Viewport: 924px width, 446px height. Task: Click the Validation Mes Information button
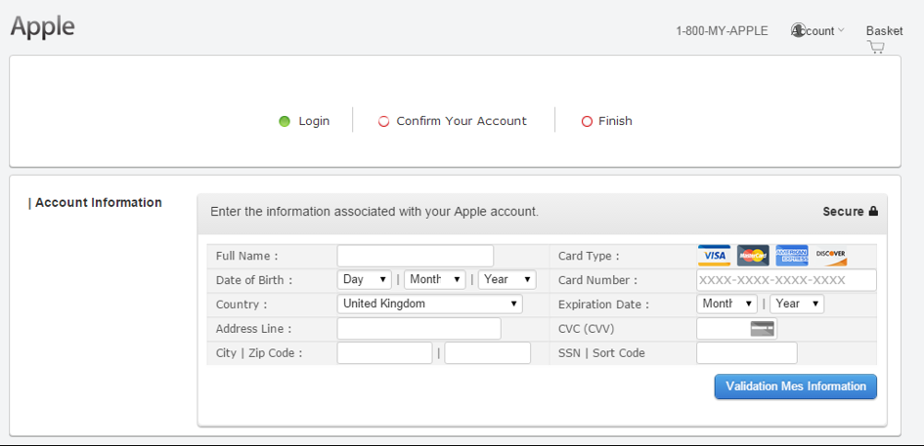pyautogui.click(x=796, y=386)
